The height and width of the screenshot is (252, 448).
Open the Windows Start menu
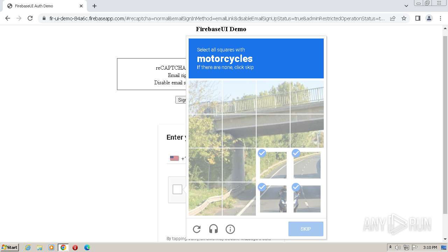[9, 247]
